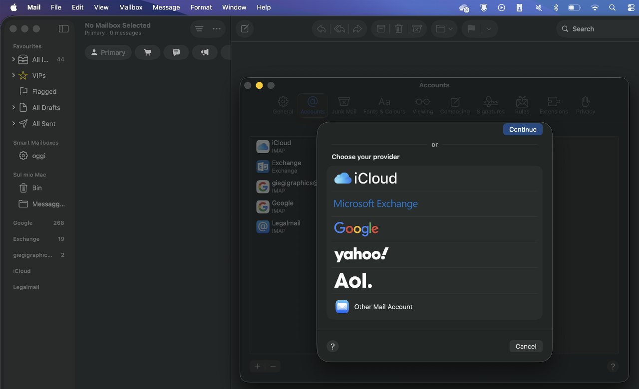Open the help question mark in dialog

coord(332,346)
